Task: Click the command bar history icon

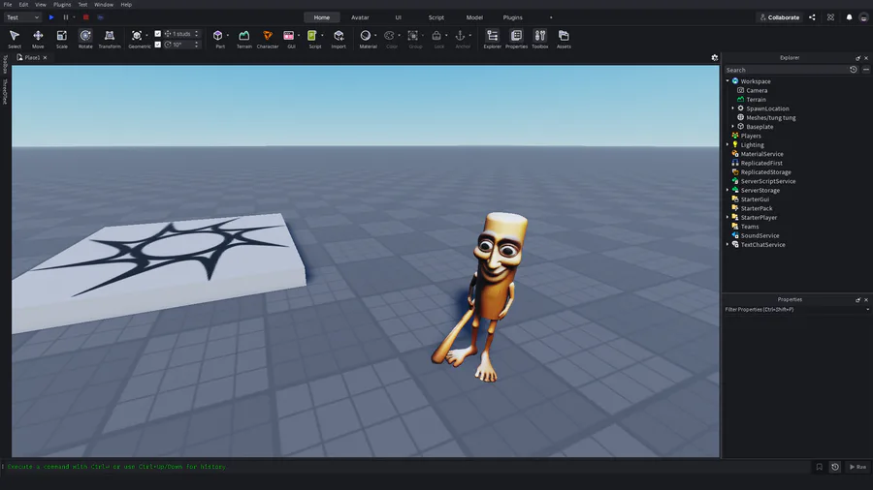Action: tap(835, 467)
